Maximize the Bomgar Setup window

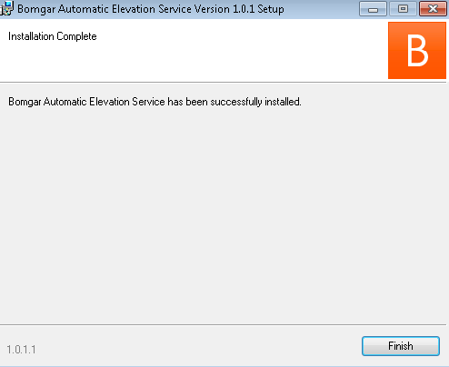pyautogui.click(x=403, y=9)
